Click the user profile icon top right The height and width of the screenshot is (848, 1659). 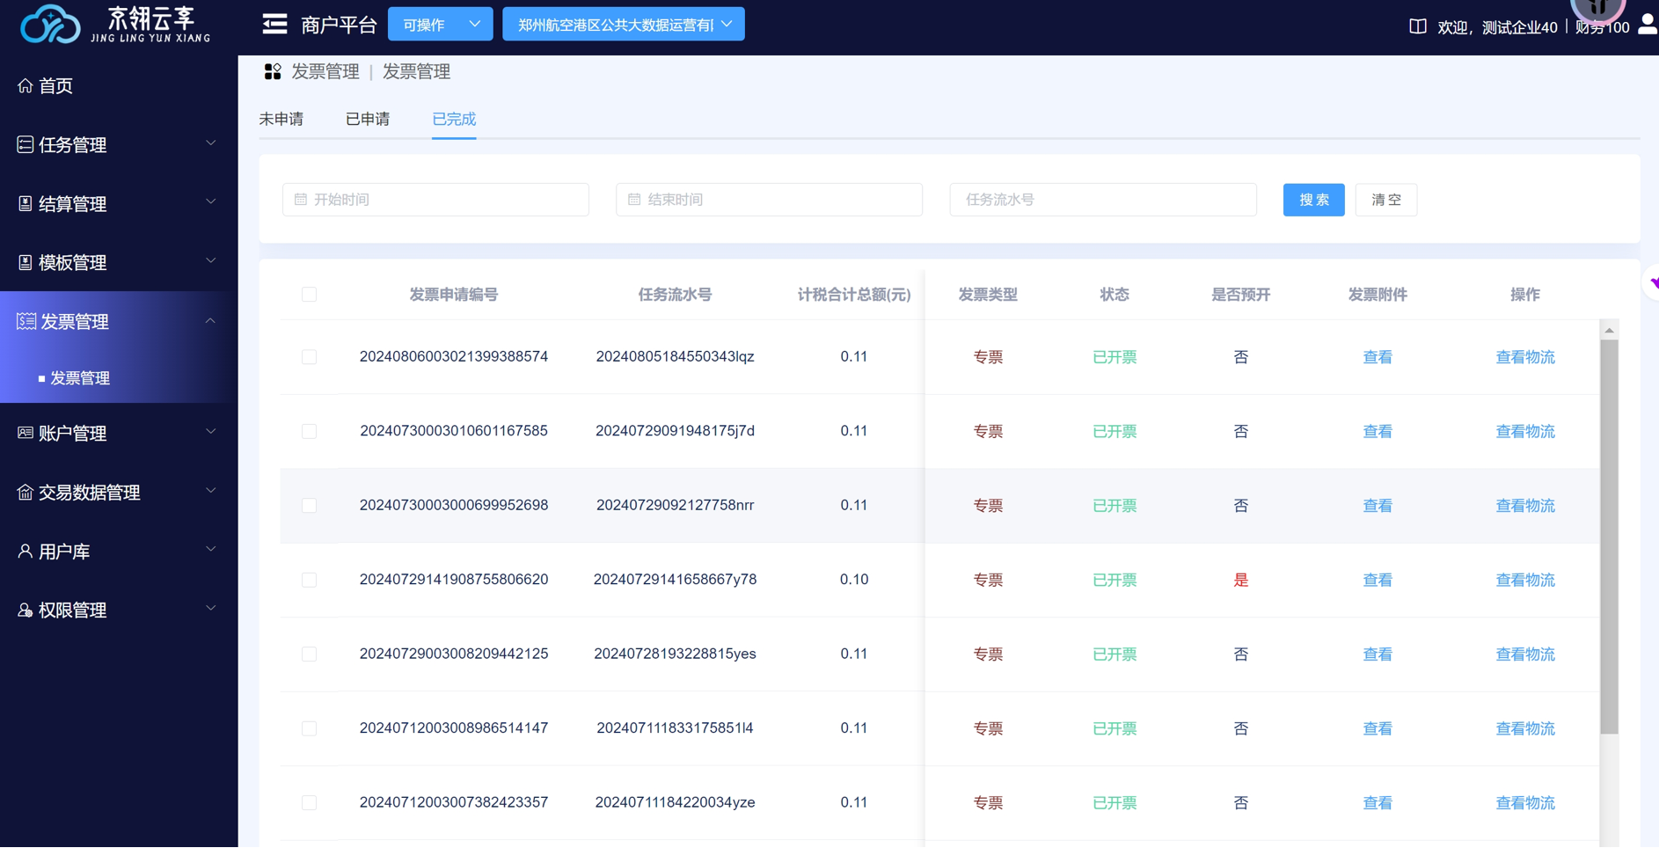1647,25
